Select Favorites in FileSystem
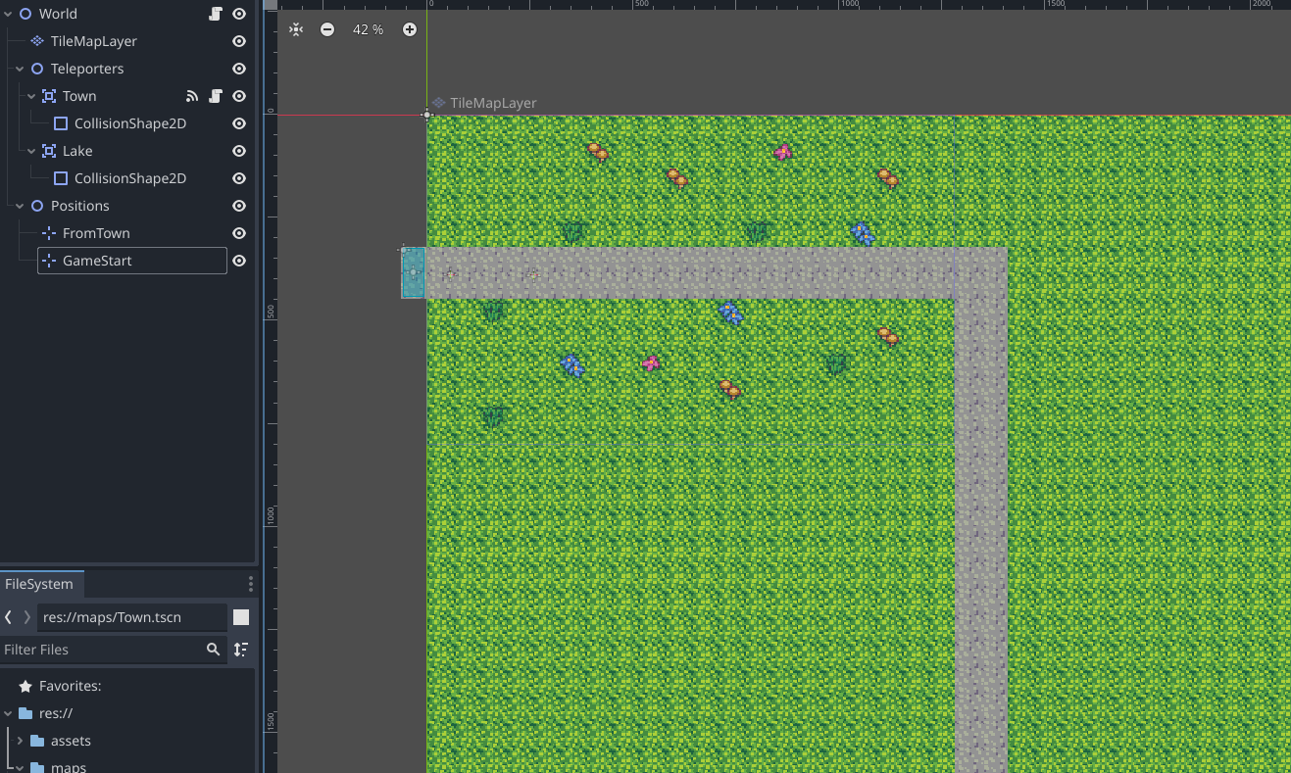Viewport: 1291px width, 773px height. point(70,686)
